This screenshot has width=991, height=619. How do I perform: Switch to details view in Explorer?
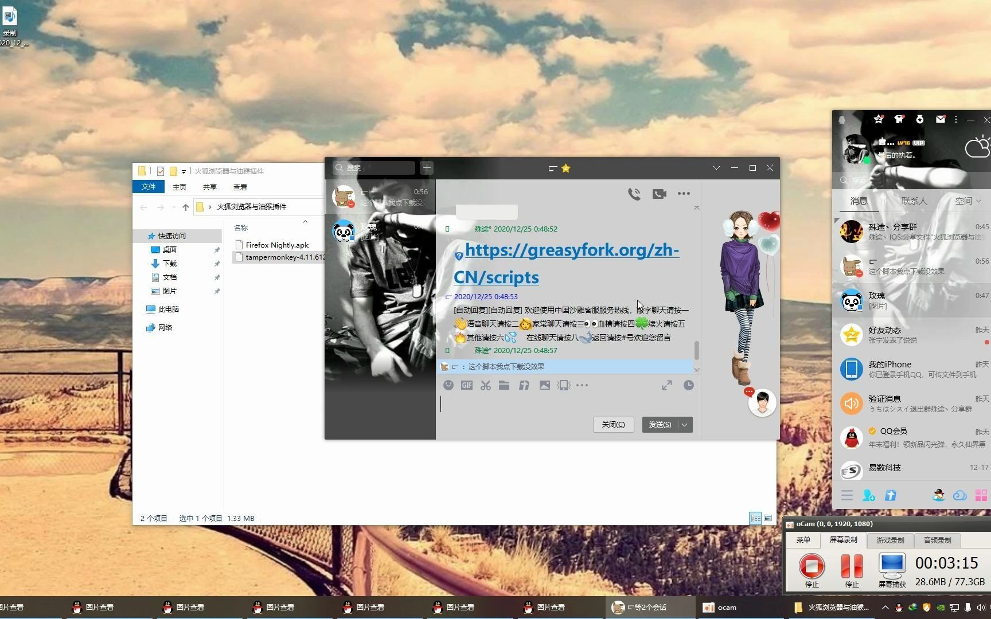pos(756,518)
